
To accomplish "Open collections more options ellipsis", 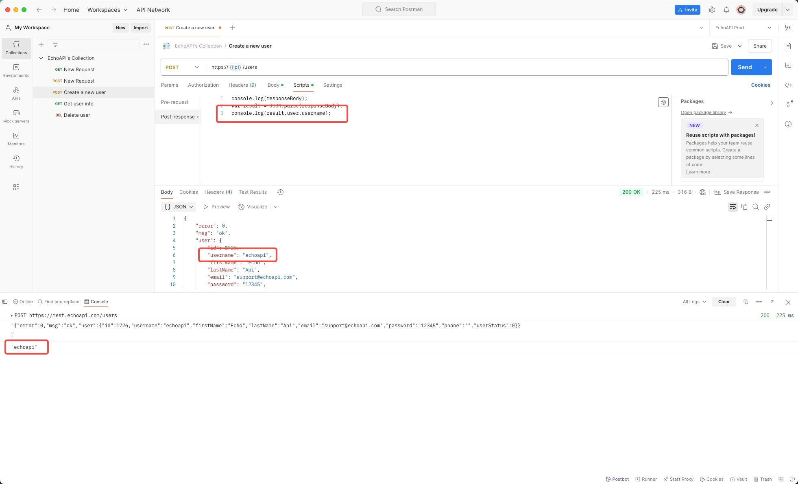I will tap(146, 44).
